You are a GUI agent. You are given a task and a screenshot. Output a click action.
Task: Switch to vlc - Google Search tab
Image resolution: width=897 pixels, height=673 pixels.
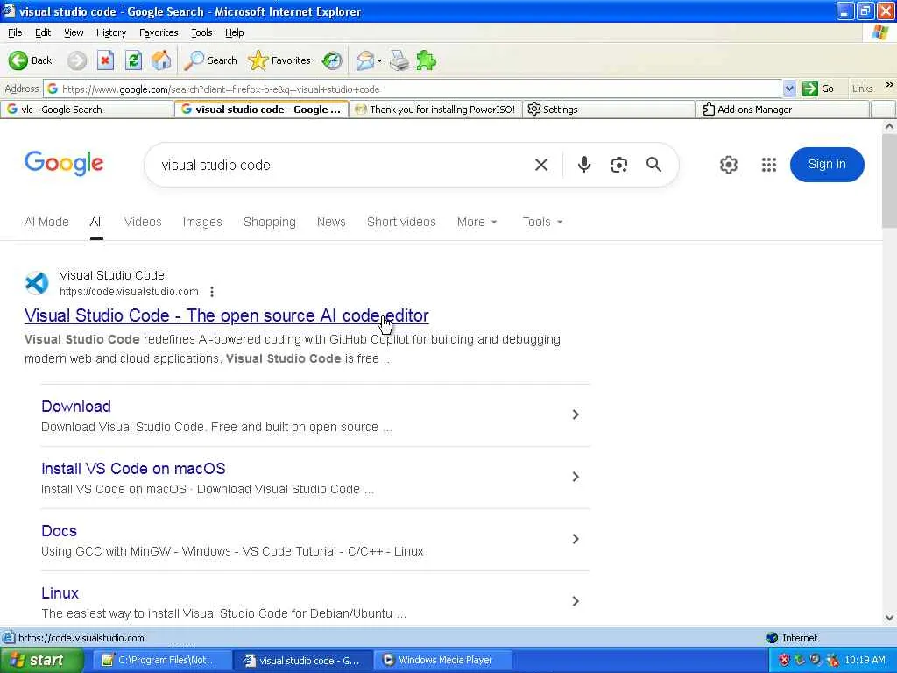point(87,110)
